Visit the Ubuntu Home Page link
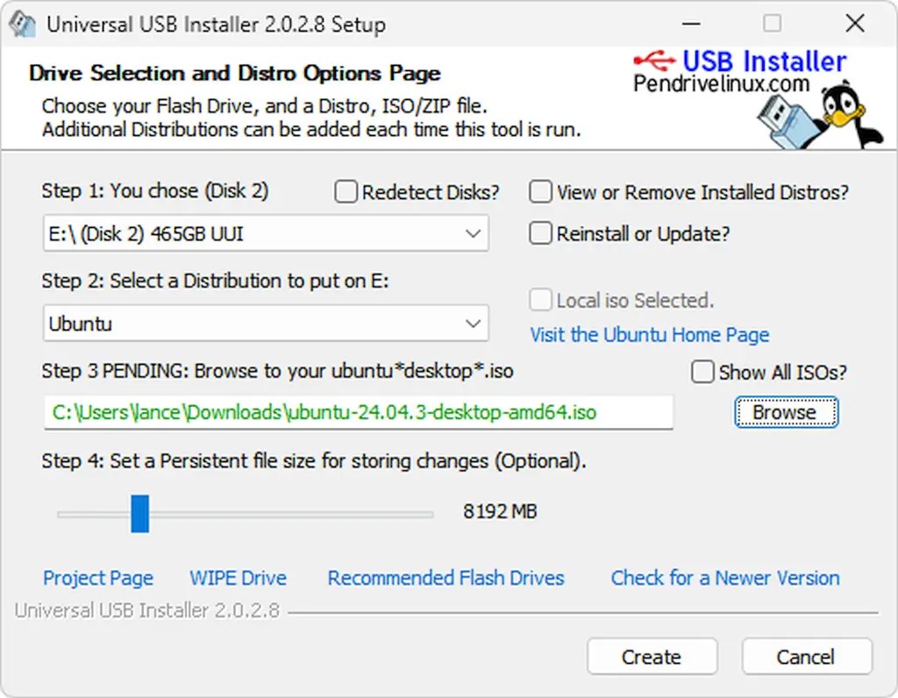 649,335
